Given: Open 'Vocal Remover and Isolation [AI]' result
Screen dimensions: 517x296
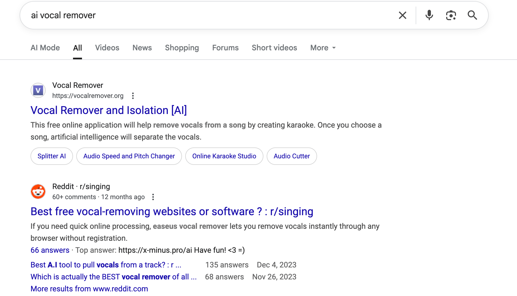Looking at the screenshot, I should coord(109,110).
